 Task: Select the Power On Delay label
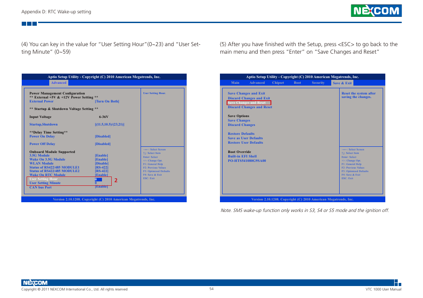pyautogui.click(x=42, y=136)
